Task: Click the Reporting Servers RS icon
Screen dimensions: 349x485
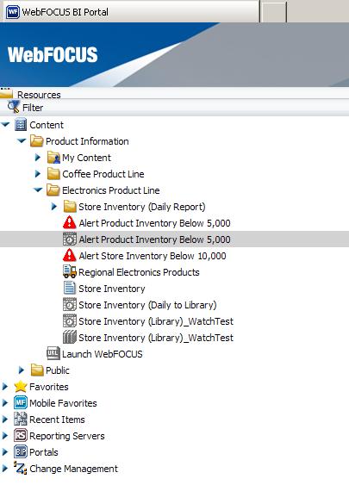Action: (21, 436)
